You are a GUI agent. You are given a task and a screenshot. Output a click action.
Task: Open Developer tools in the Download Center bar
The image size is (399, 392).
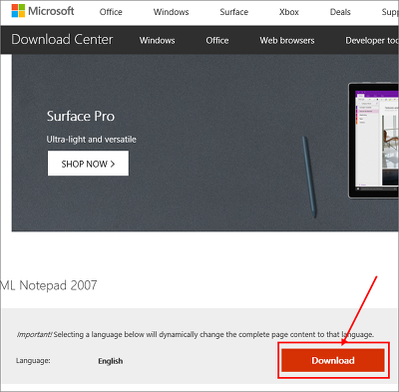[372, 40]
